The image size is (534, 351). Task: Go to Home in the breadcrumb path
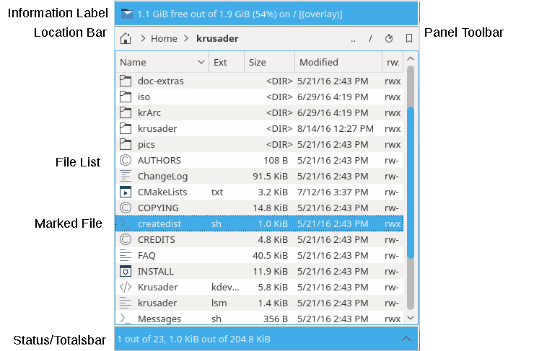coord(164,38)
